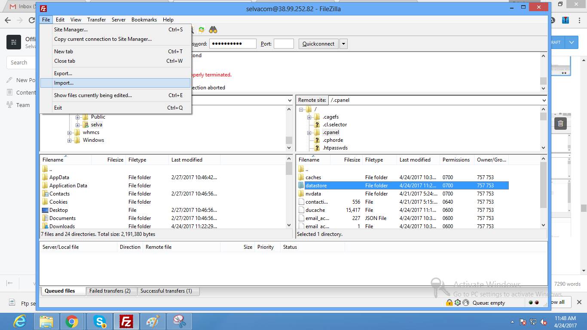Select Copy current connection to Site Manager
The width and height of the screenshot is (587, 330).
click(115, 39)
